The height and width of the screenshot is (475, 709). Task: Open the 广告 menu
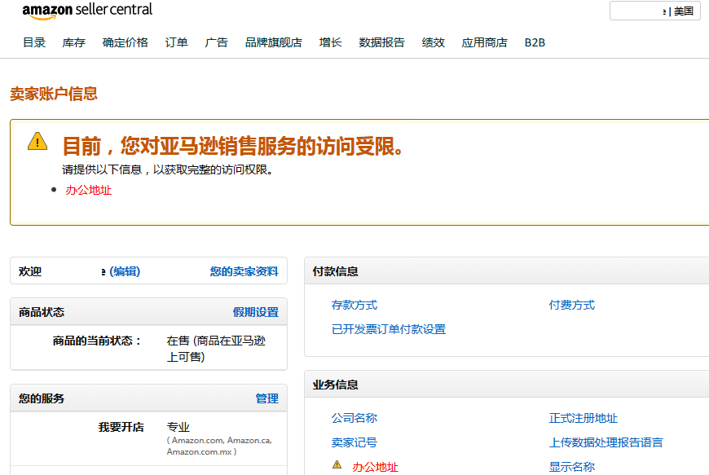point(216,42)
